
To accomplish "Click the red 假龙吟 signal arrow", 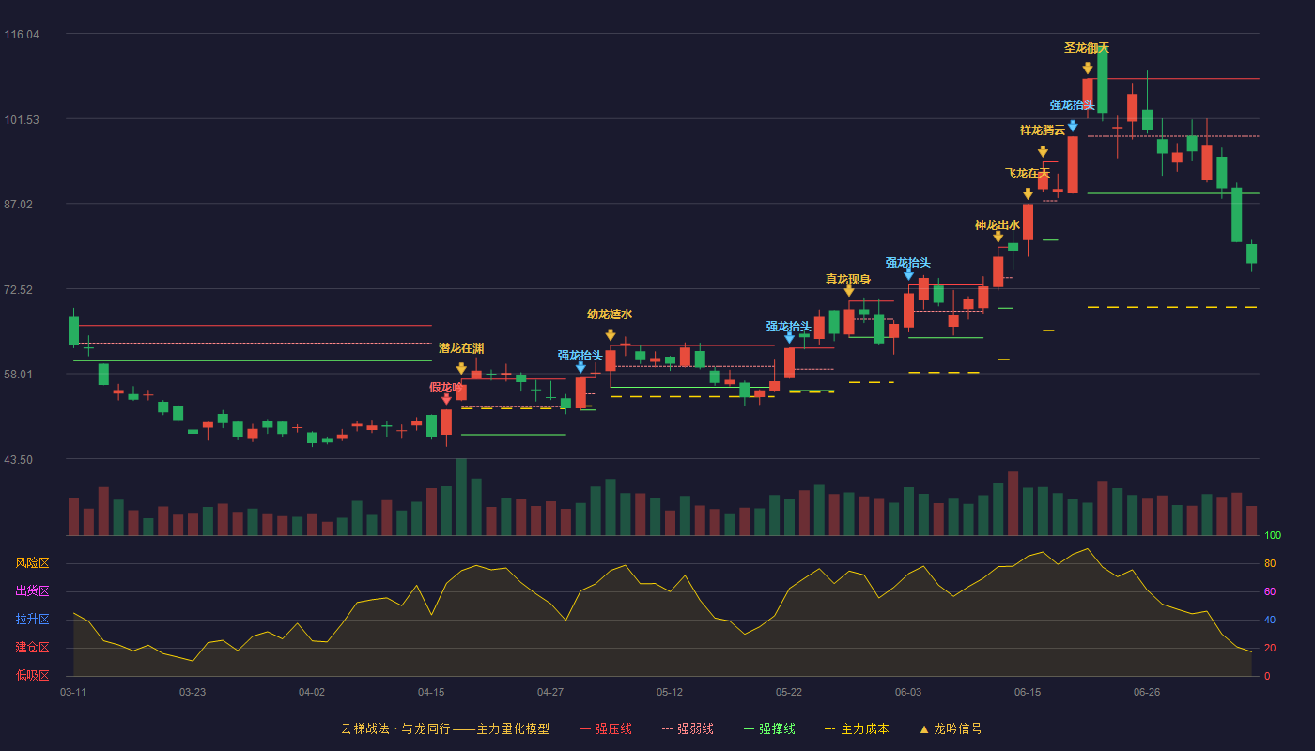I will (446, 399).
